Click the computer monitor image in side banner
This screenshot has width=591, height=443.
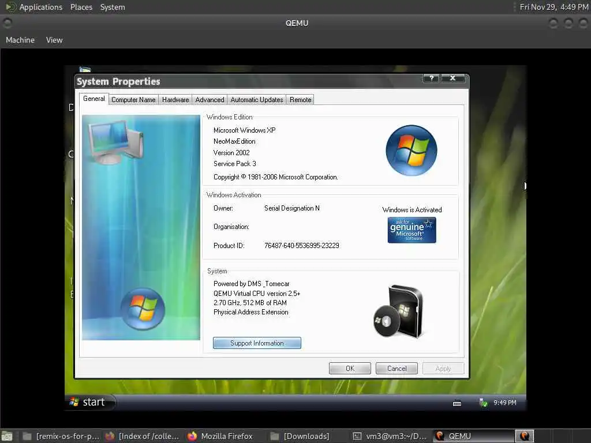(x=116, y=142)
